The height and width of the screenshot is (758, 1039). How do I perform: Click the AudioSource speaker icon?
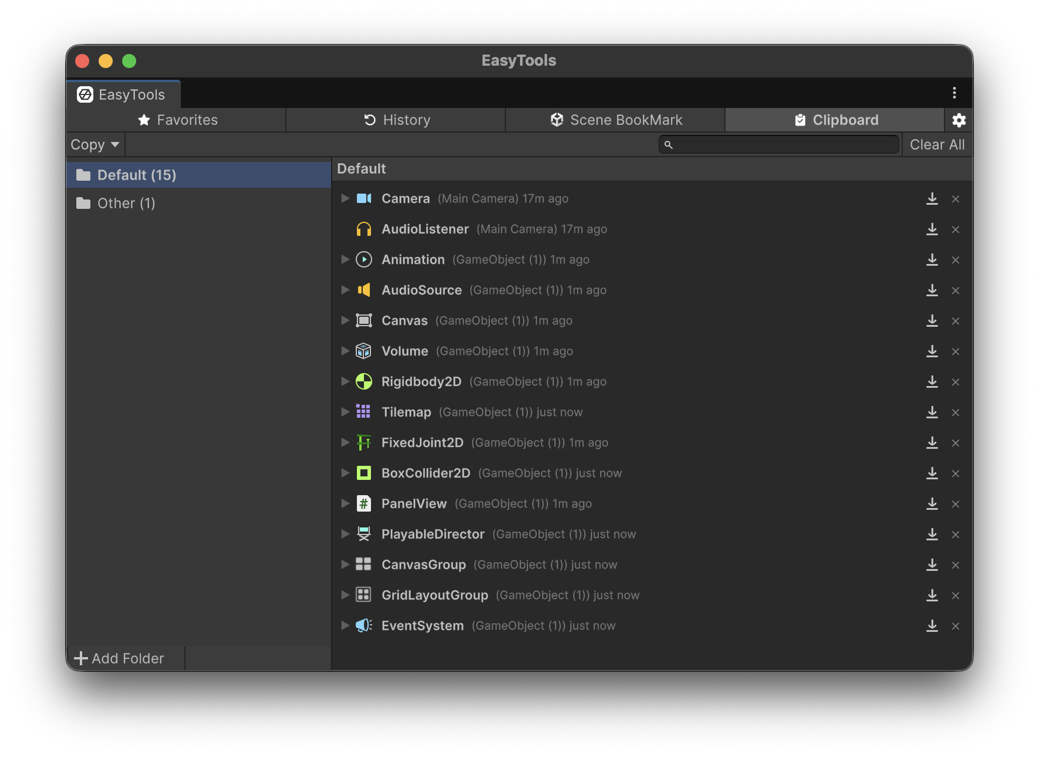point(364,290)
